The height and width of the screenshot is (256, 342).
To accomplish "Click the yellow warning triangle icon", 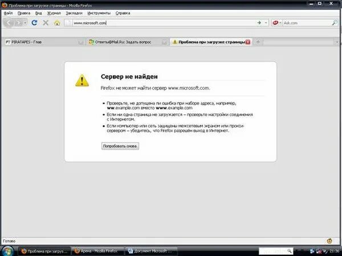I will [x=82, y=81].
